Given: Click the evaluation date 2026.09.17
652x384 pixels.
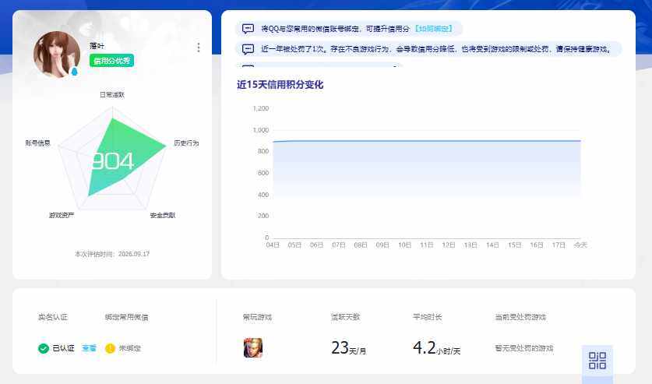Looking at the screenshot, I should pyautogui.click(x=134, y=254).
